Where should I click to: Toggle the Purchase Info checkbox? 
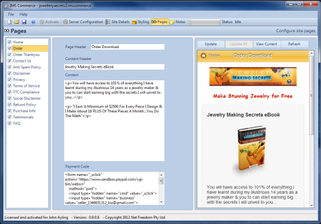point(10,111)
